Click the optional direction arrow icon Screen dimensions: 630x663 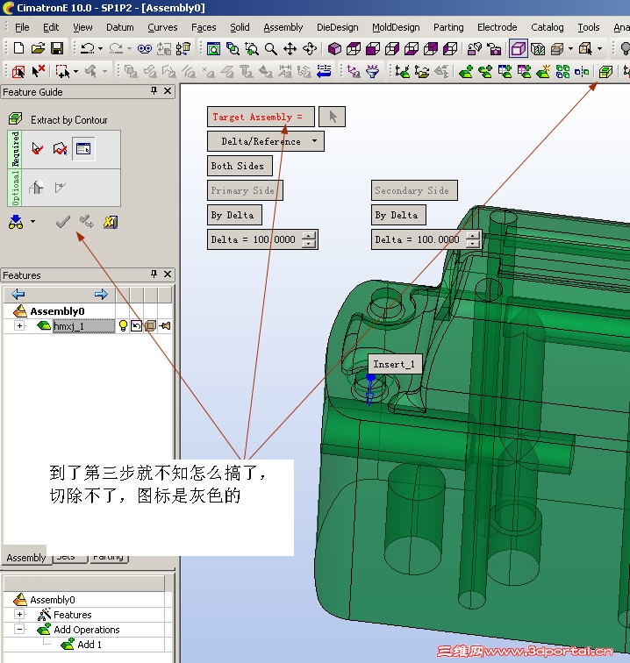(x=60, y=188)
